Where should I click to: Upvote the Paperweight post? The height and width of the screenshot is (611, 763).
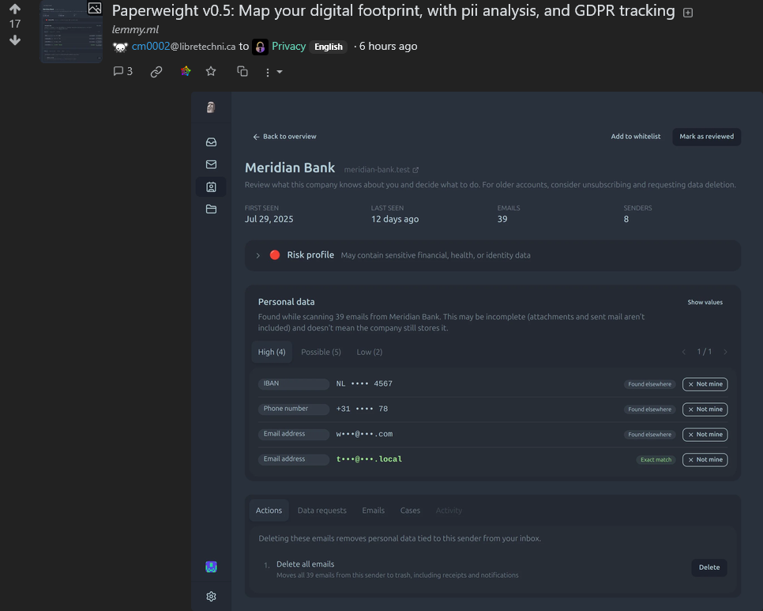tap(15, 9)
